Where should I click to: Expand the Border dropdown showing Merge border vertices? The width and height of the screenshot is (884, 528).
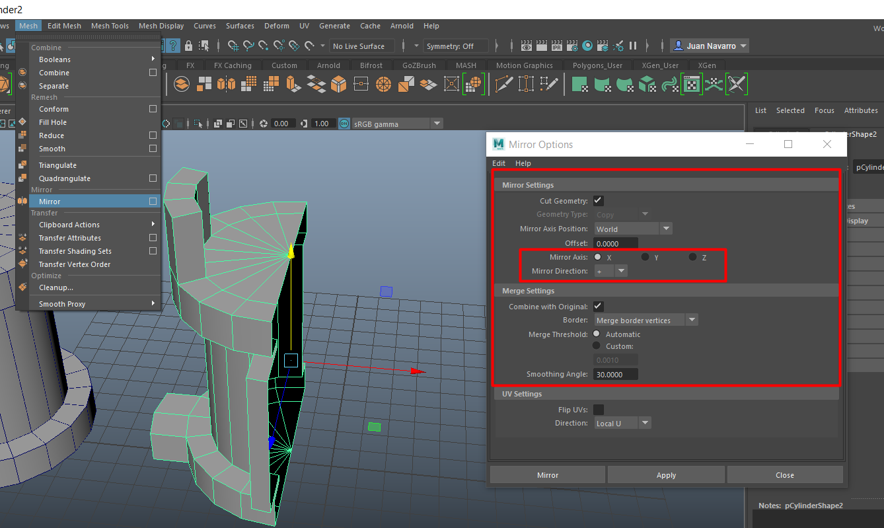pos(691,320)
